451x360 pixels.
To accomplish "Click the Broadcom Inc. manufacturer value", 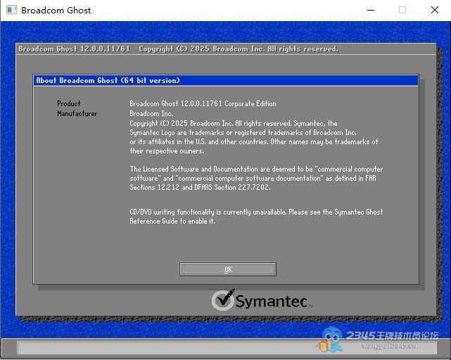I will coord(151,113).
